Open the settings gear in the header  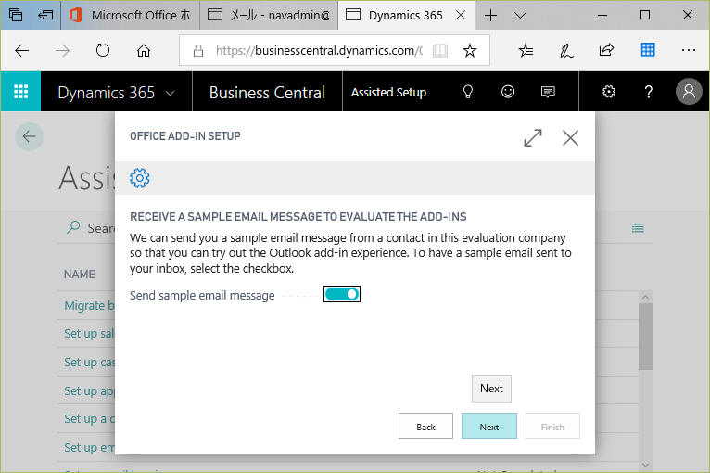(609, 92)
